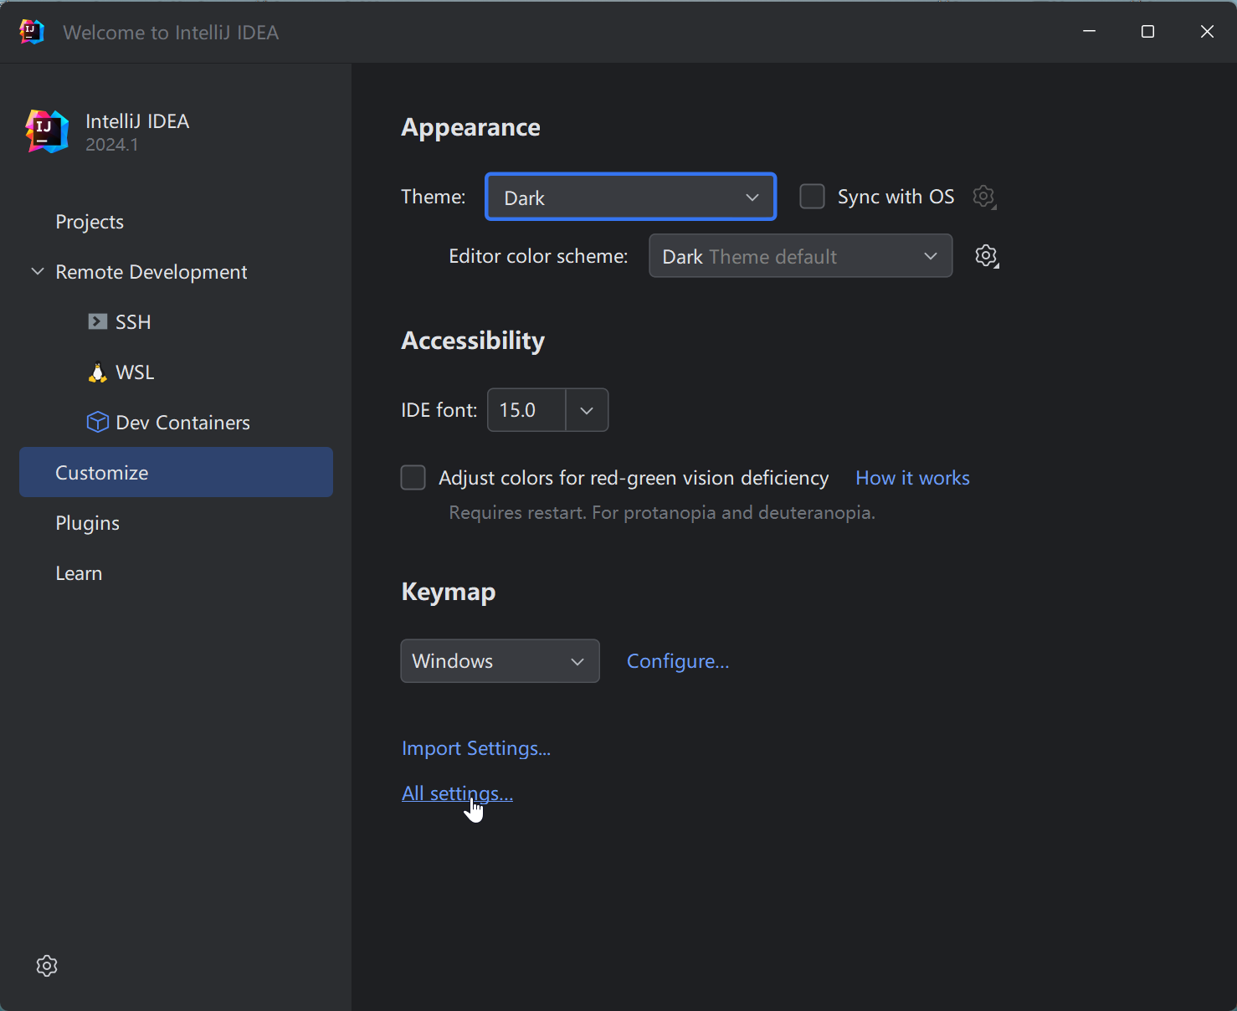1237x1011 pixels.
Task: Open the Theme dropdown
Action: pos(631,198)
